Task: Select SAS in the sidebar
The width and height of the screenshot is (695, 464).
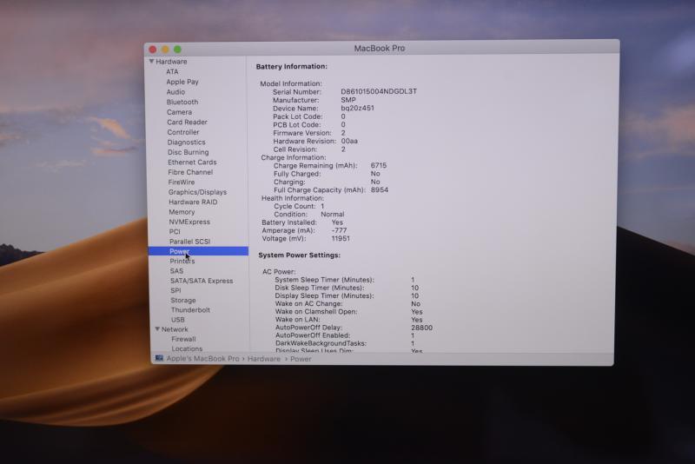Action: tap(176, 271)
